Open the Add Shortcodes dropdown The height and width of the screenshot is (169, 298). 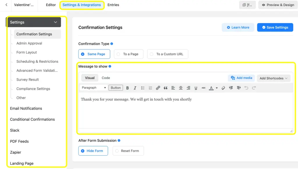(273, 78)
